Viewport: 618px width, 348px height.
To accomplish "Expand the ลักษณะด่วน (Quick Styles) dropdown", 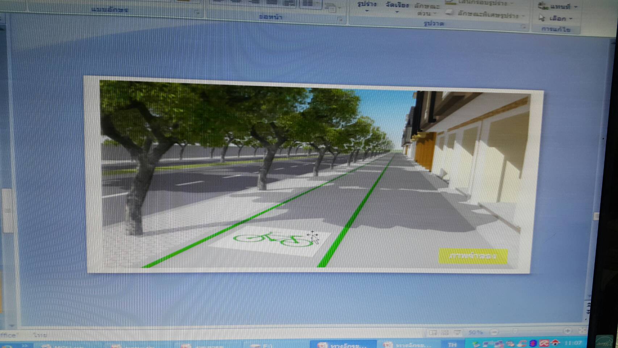I will pos(427,10).
